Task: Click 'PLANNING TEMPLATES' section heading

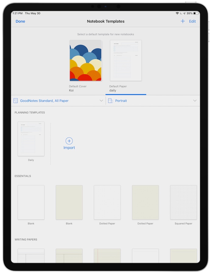Action: click(30, 113)
